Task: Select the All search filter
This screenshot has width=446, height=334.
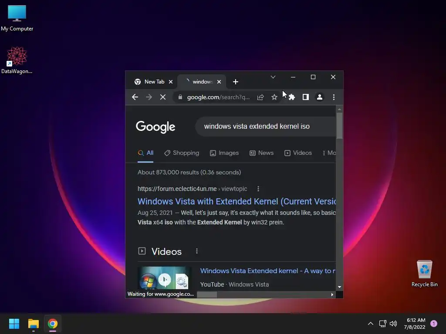Action: [x=145, y=153]
